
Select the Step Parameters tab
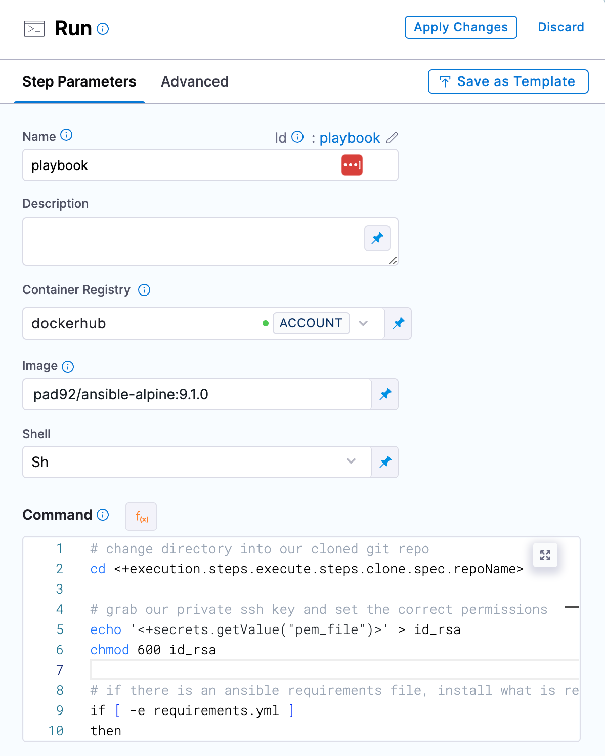point(79,81)
